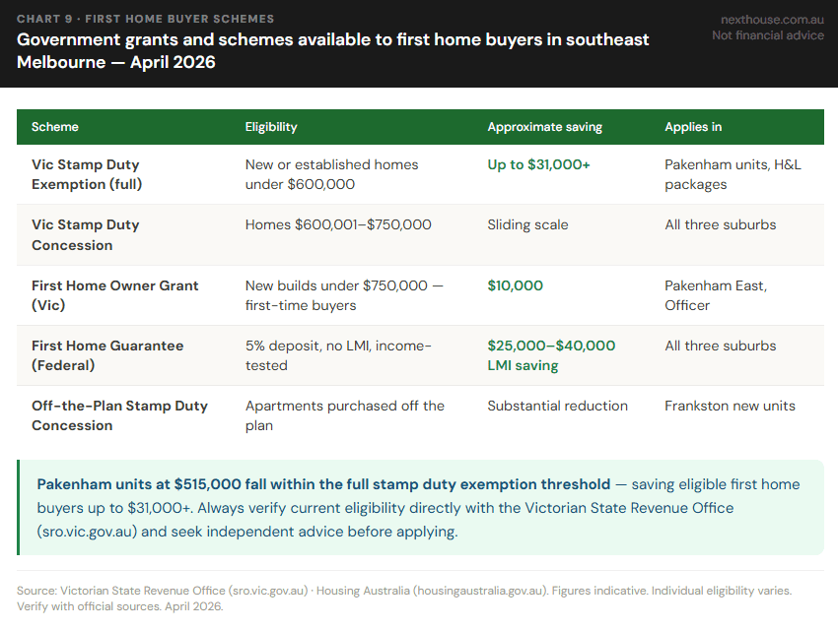Click the Approximate saving column header

[544, 127]
